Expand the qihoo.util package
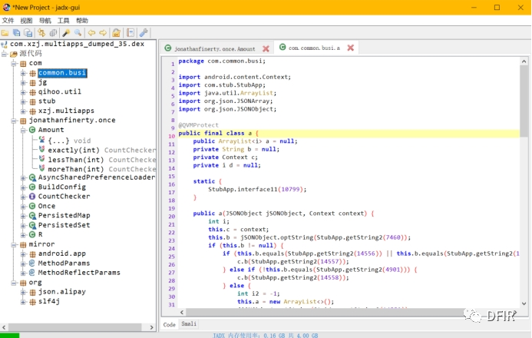 [23, 92]
